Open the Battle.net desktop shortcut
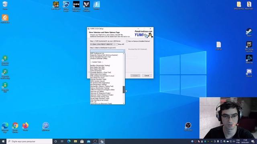 pyautogui.click(x=249, y=59)
